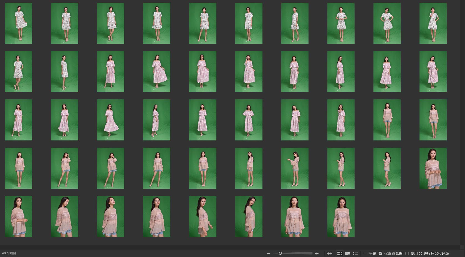Switch to list view icon
Screen dimensions: 465x257
point(355,253)
